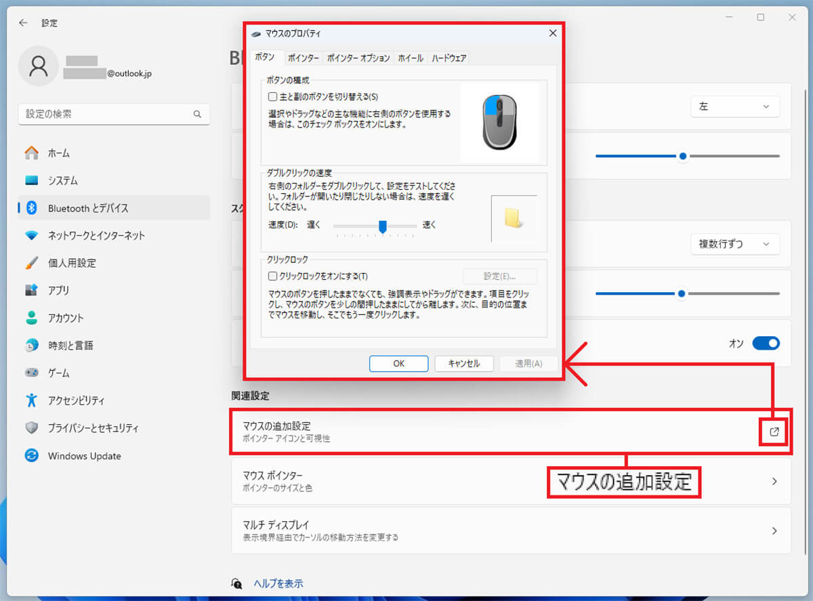The width and height of the screenshot is (813, 601).
Task: Open the 複数行ずつ scroll dropdown
Action: point(735,244)
